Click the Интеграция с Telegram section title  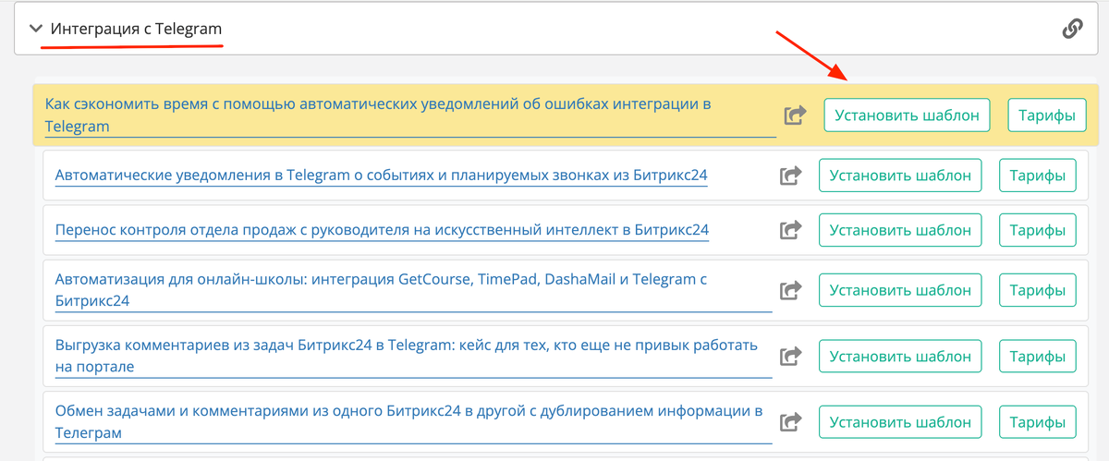[x=137, y=29]
